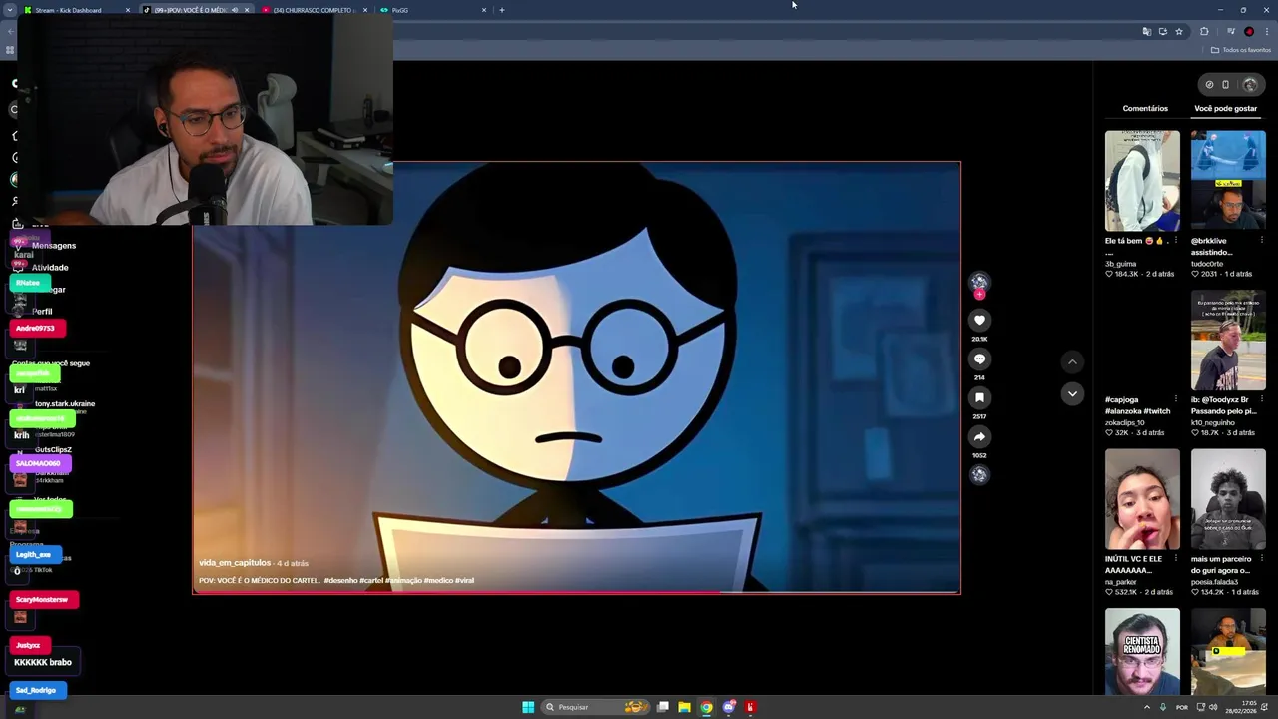
Task: Close the PixGG browser tab
Action: pos(484,10)
